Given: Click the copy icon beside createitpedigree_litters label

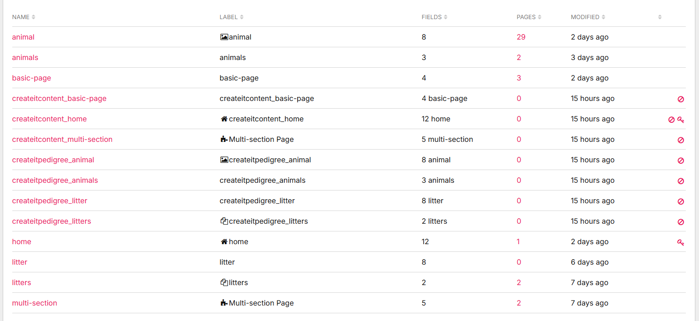Looking at the screenshot, I should [224, 221].
